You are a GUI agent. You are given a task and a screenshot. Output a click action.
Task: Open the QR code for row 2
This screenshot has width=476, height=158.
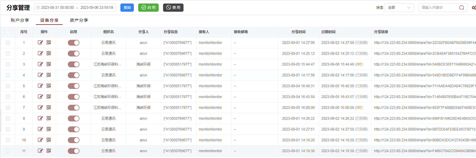[49, 54]
